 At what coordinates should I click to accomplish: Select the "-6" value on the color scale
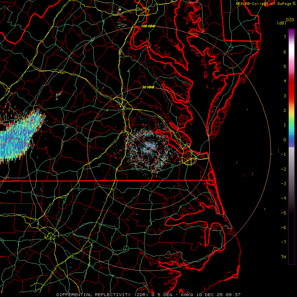283,228
